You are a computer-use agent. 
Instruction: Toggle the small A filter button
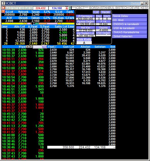pos(28,47)
